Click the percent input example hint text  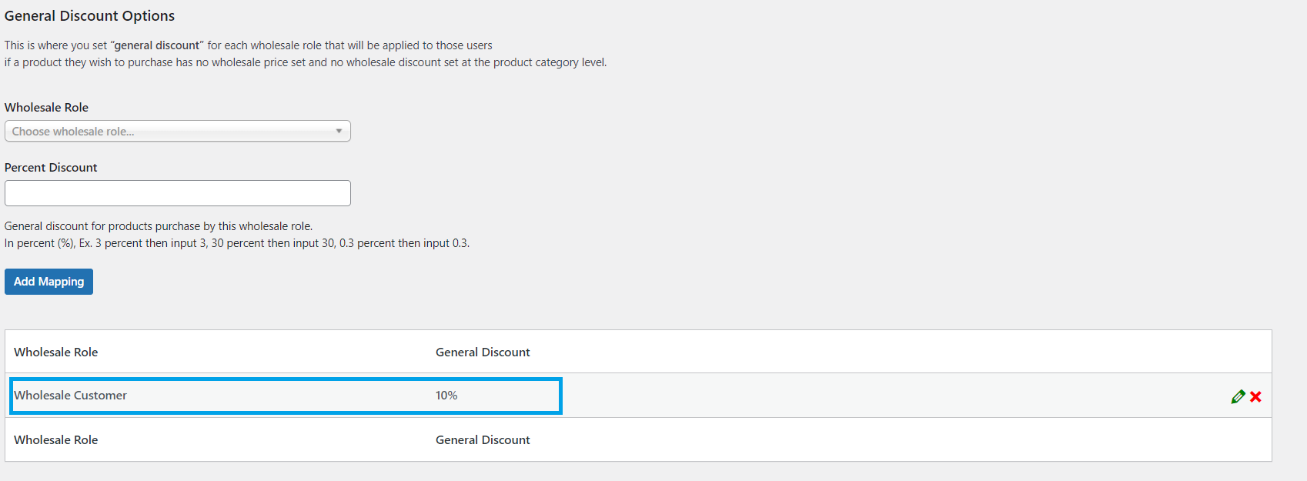(237, 243)
